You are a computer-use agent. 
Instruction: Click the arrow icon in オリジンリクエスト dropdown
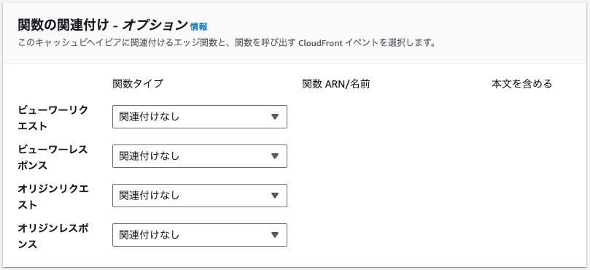tap(275, 196)
